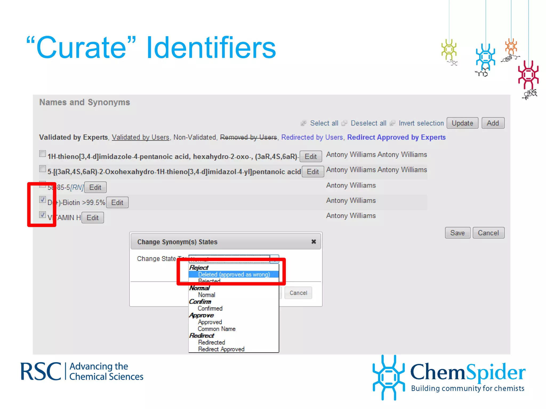Image resolution: width=546 pixels, height=409 pixels.
Task: Click the Select all link
Action: click(x=324, y=123)
